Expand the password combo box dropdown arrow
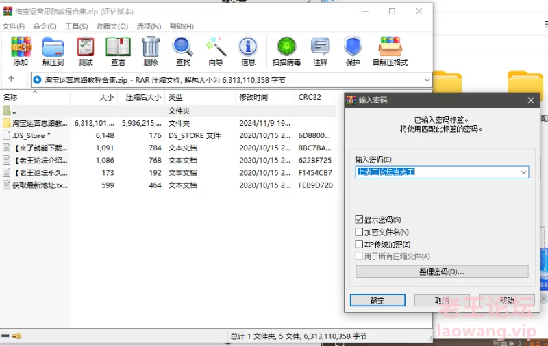 tap(523, 172)
